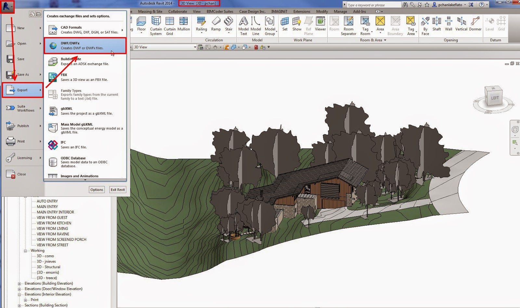Switch to the Massing & Site ribbon tab

click(150, 11)
